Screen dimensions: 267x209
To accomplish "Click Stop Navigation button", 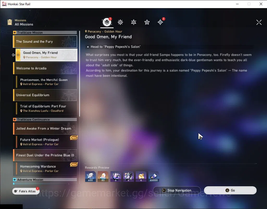I will 177,190.
